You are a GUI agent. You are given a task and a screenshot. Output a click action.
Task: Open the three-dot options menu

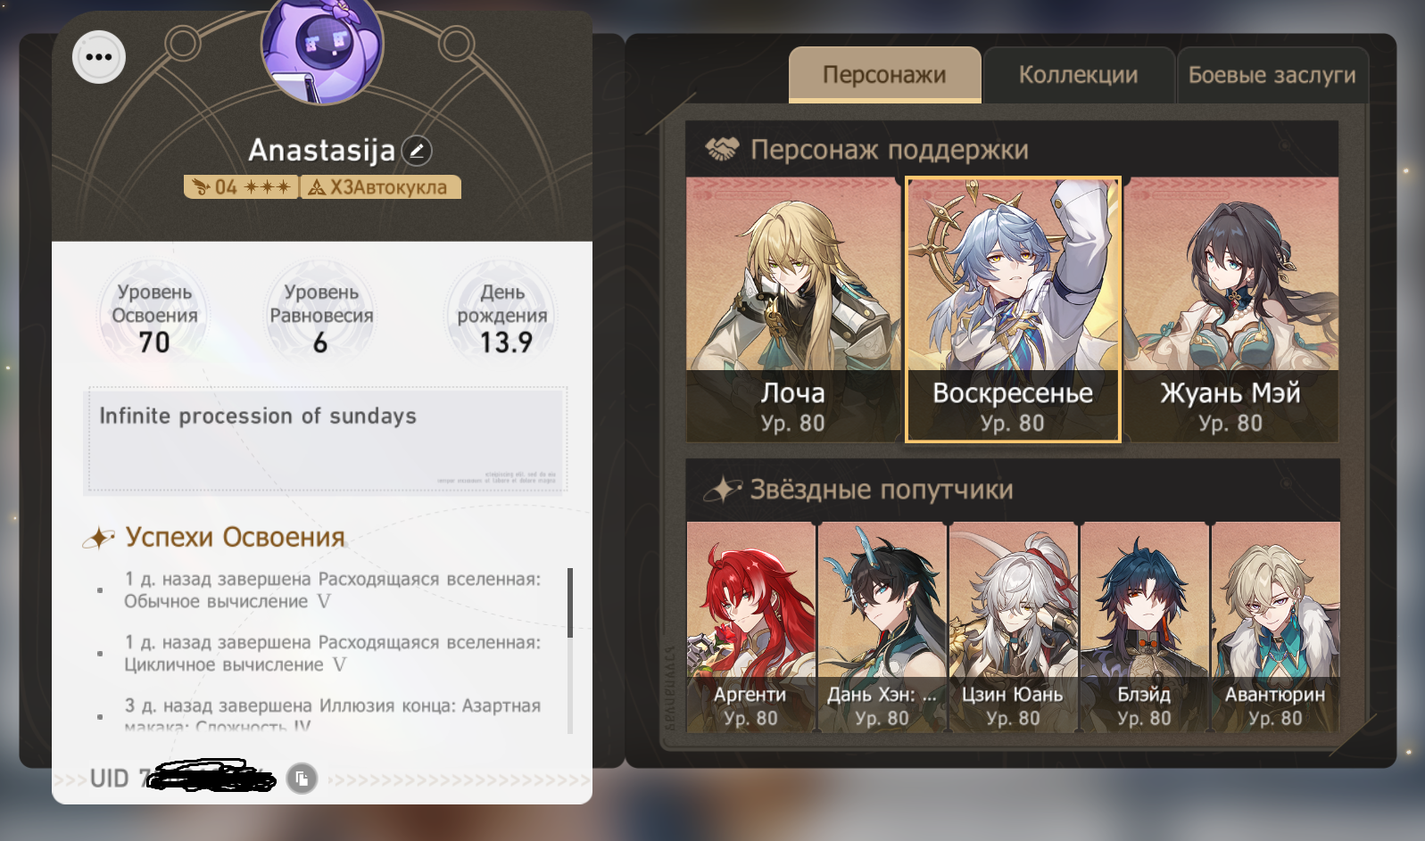(x=99, y=57)
